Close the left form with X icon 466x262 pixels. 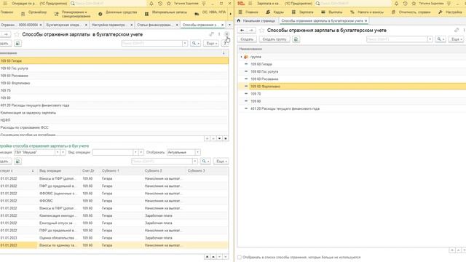226,34
